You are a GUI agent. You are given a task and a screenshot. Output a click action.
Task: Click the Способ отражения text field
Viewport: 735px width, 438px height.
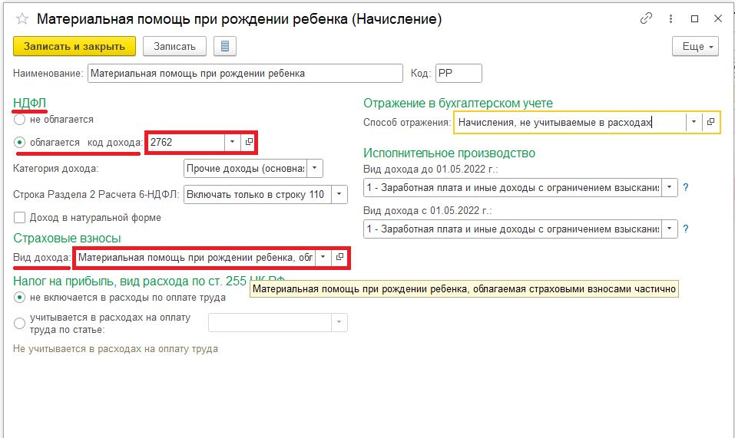pos(571,122)
